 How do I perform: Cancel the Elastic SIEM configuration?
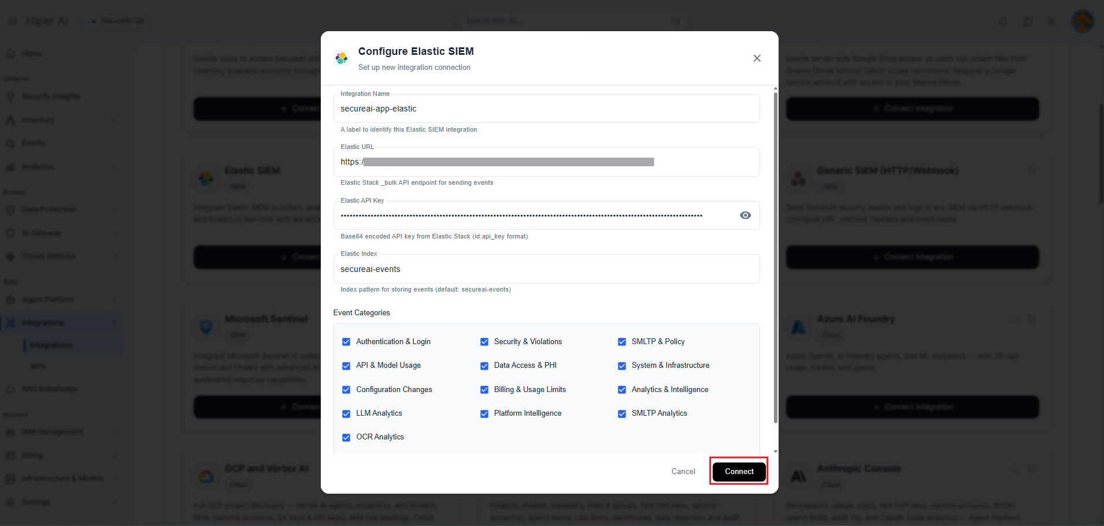683,471
